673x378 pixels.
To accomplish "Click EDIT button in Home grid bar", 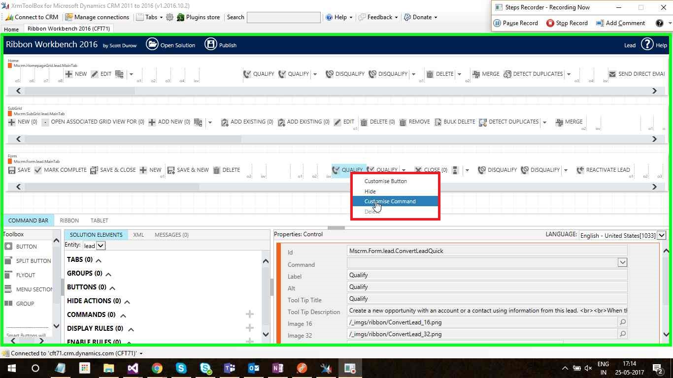I will pos(101,74).
